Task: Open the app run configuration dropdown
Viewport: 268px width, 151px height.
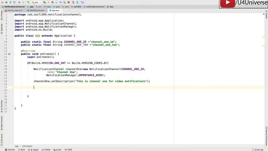Action: pos(36,3)
